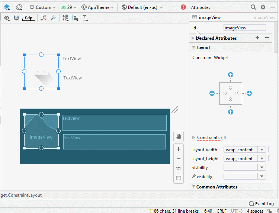279x213 pixels.
Task: Collapse the Common Attributes section
Action: click(x=193, y=187)
